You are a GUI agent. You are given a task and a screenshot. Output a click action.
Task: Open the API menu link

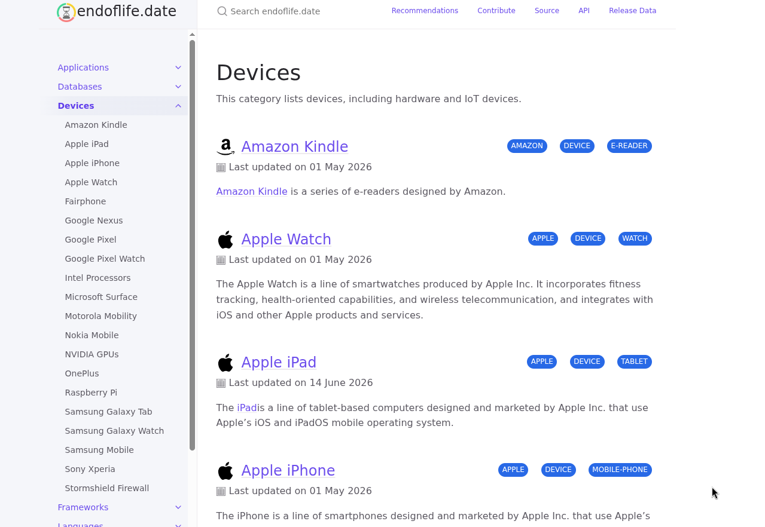[x=584, y=11]
